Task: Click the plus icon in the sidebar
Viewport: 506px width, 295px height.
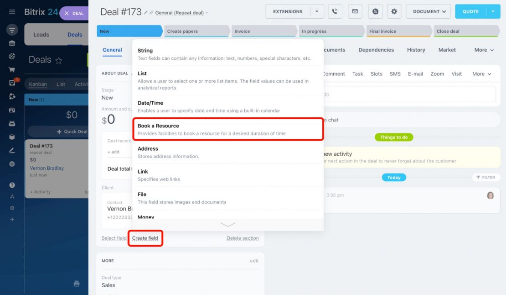Action: click(12, 219)
